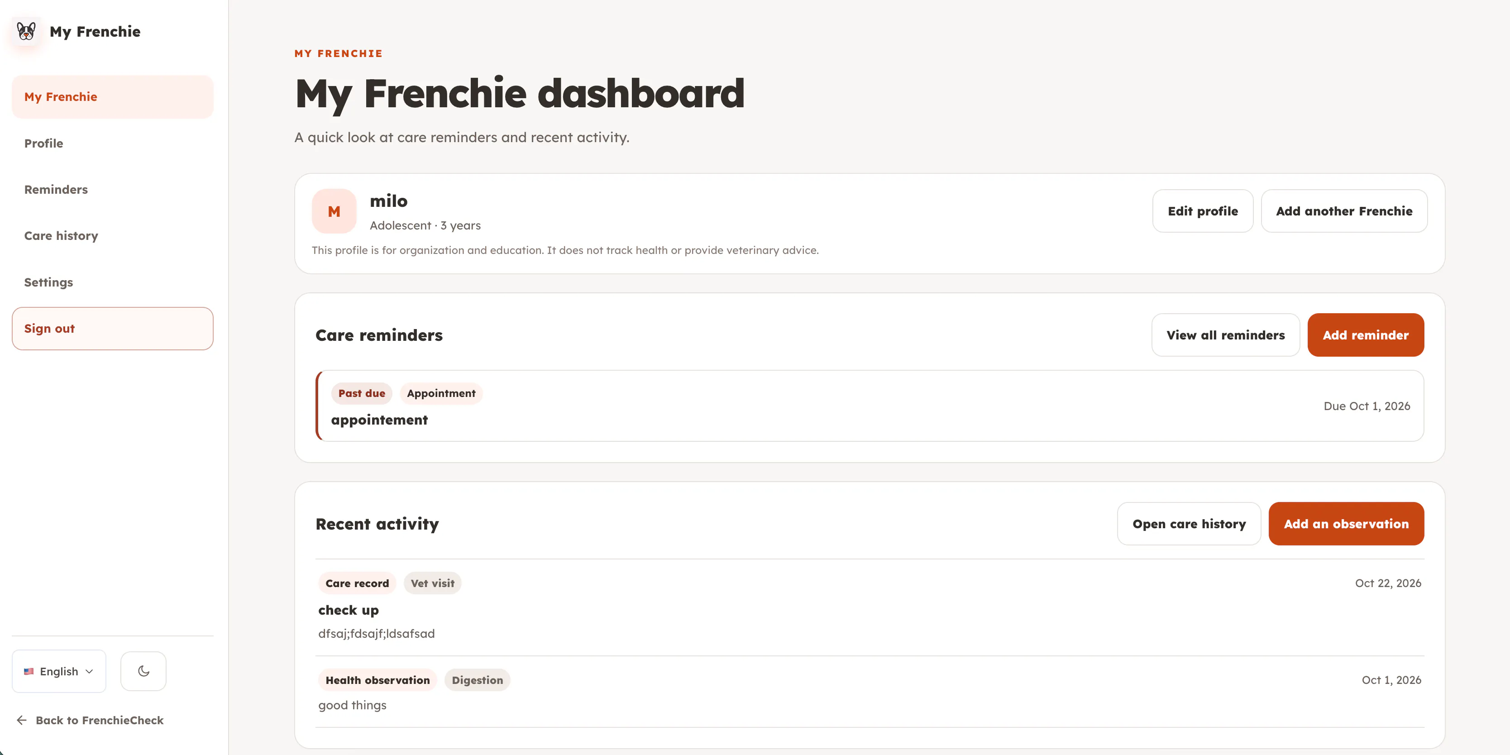Click the back arrow to FrenchieCheck
The image size is (1510, 755).
click(22, 721)
